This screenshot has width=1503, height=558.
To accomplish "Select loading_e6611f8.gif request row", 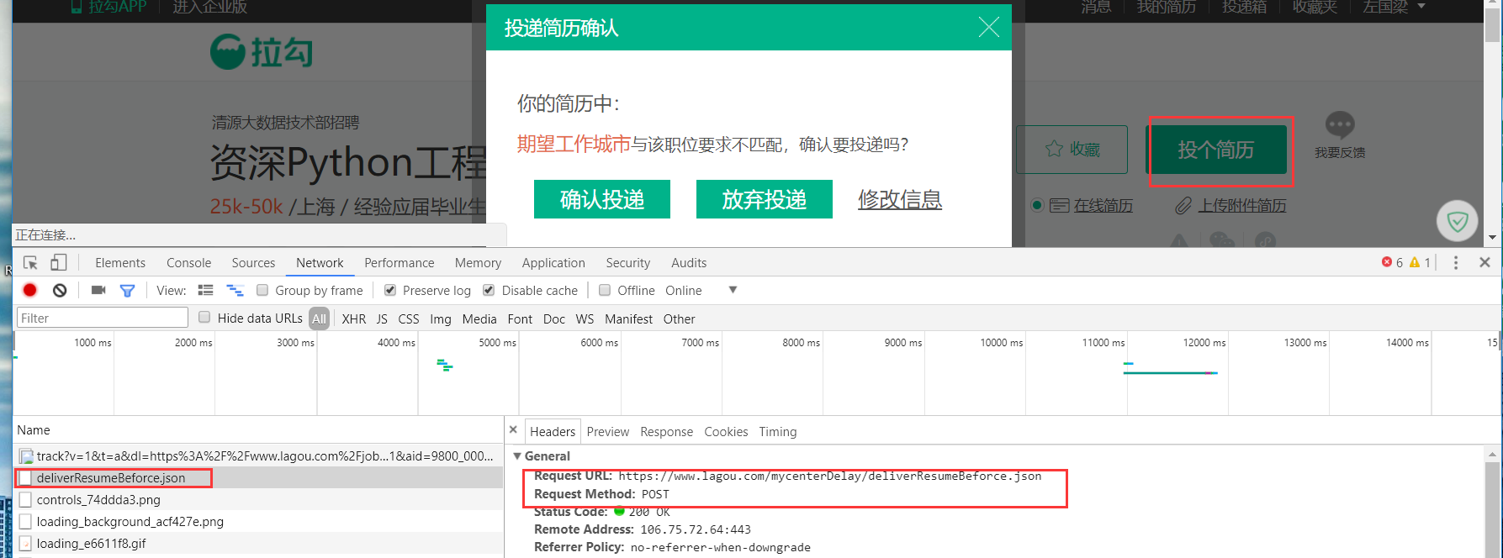I will click(259, 543).
